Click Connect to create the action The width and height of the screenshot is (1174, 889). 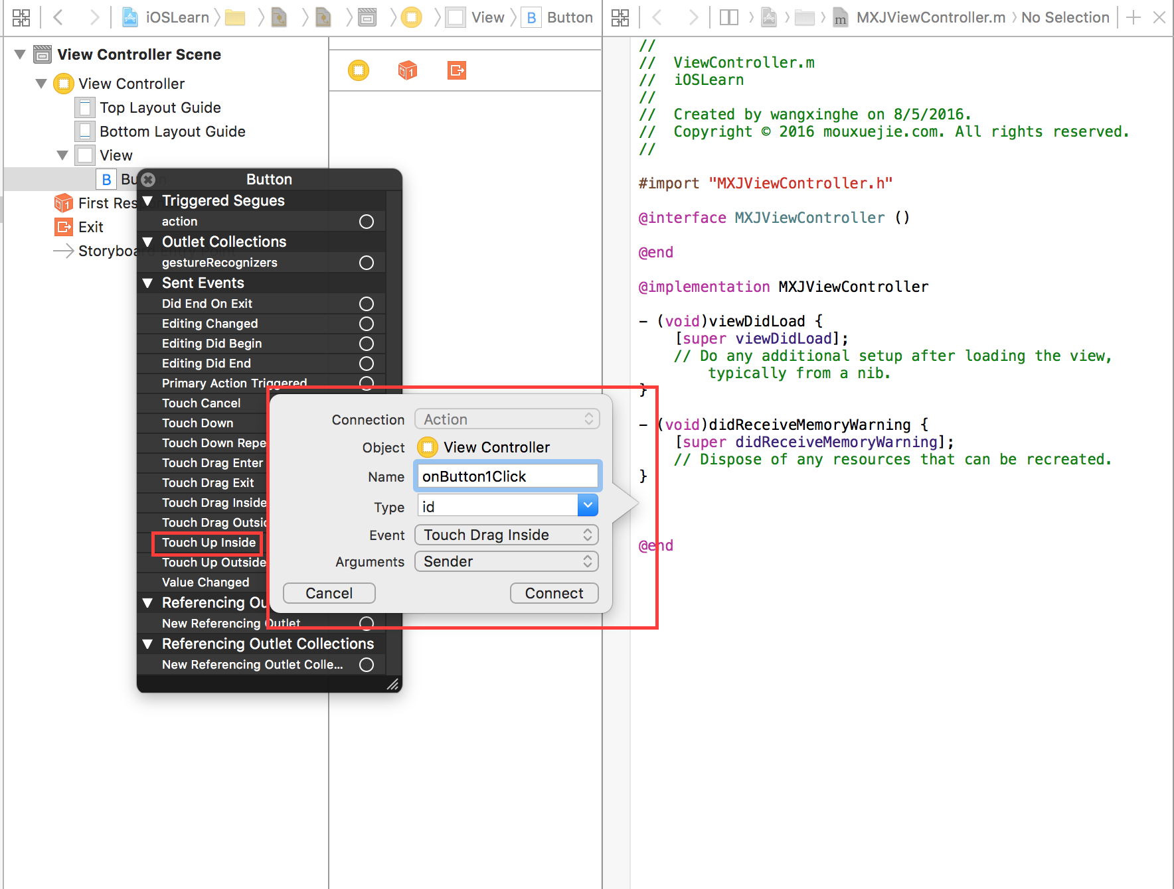(x=554, y=593)
